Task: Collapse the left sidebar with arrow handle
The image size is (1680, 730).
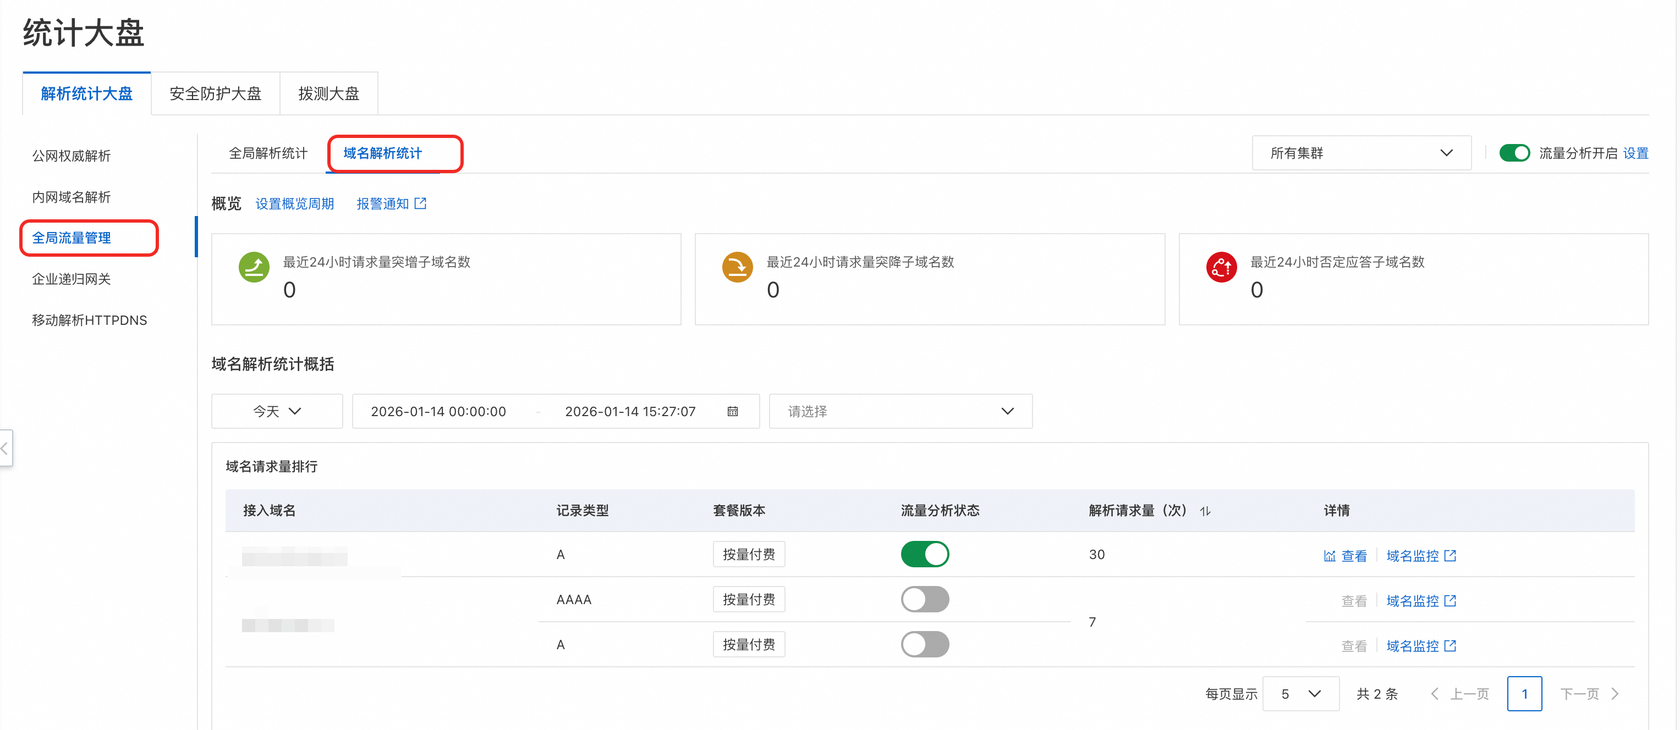Action: pos(5,448)
